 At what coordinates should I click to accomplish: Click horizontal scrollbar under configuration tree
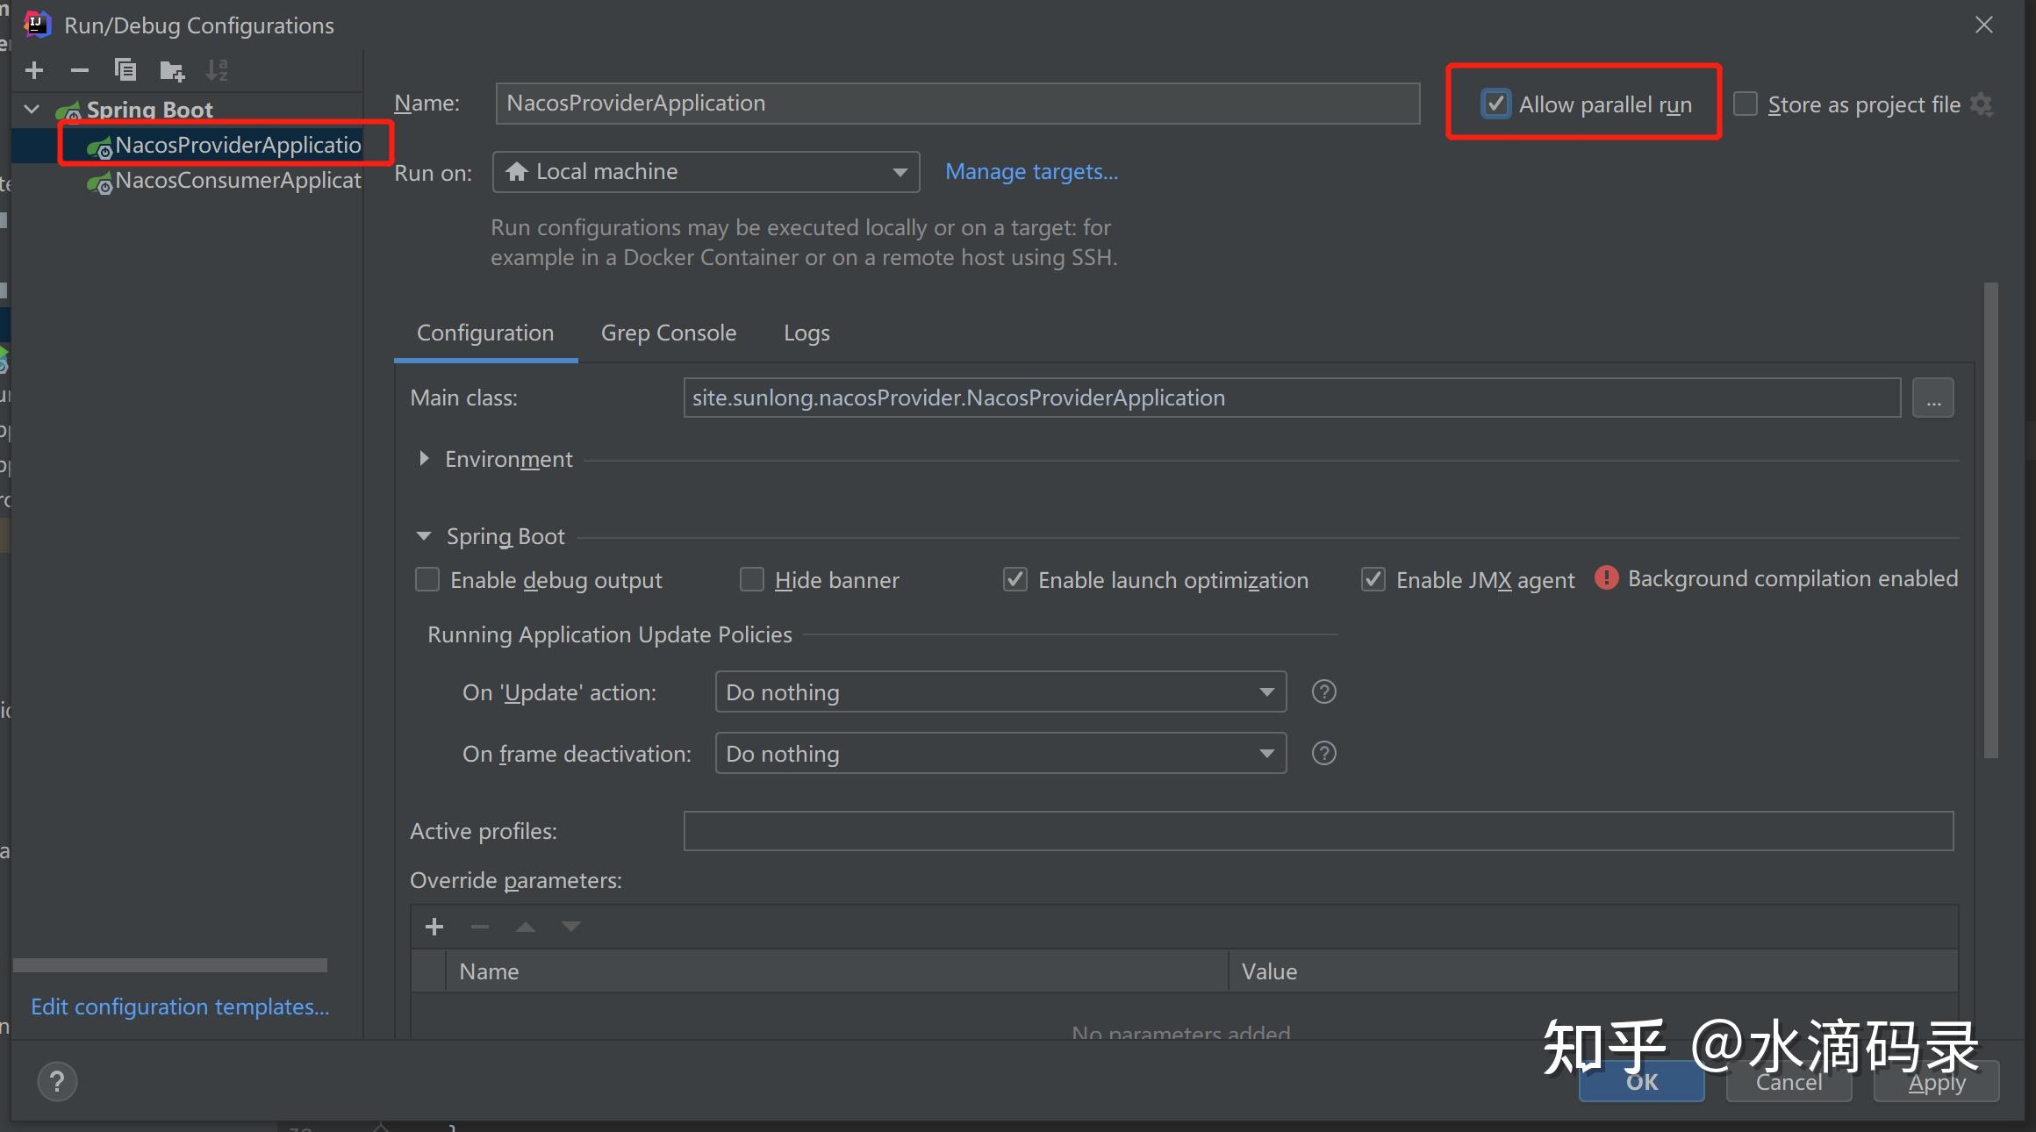pyautogui.click(x=170, y=964)
